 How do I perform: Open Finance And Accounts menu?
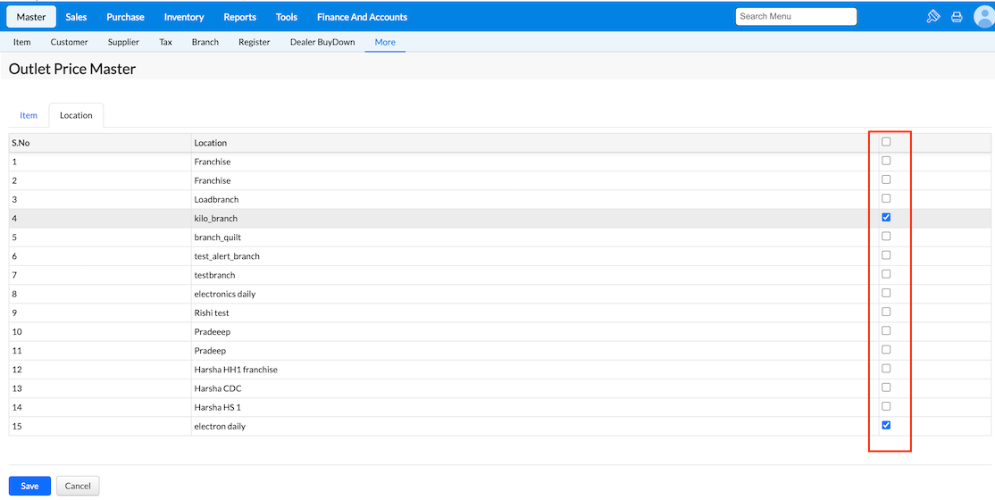point(362,17)
